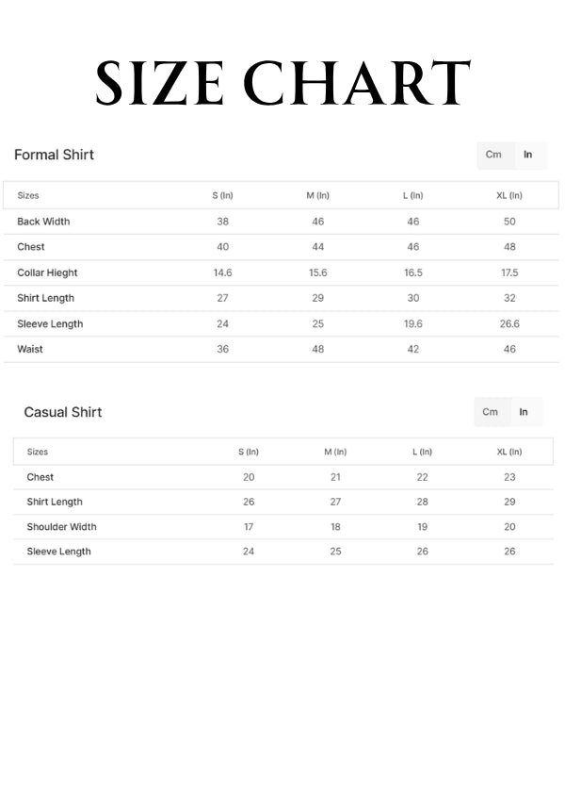Select M (In) column header in Casual Shirt table
The height and width of the screenshot is (792, 565).
click(x=335, y=453)
